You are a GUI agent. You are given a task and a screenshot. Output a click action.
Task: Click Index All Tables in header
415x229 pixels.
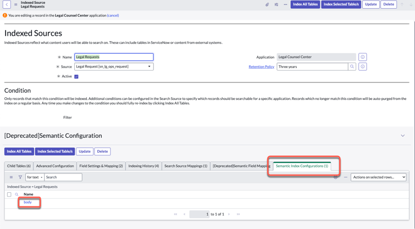305,4
